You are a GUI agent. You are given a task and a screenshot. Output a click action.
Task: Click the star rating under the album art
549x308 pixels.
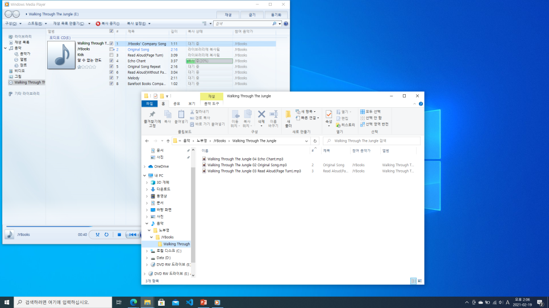86,67
